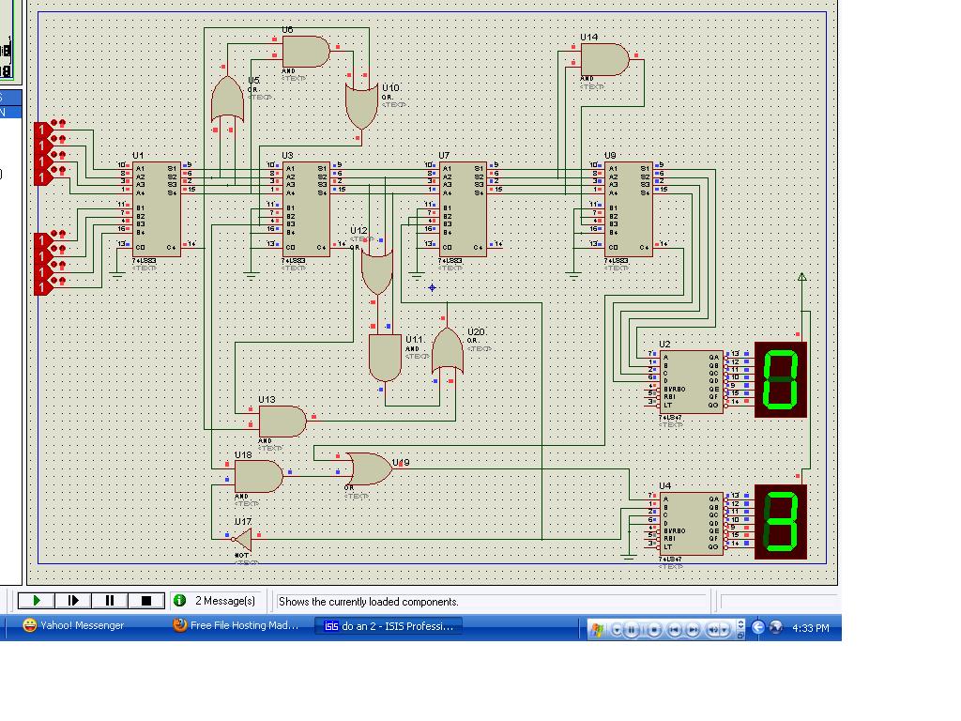This screenshot has height=721, width=961.
Task: Toggle the topmost logic state input
Action: pos(42,130)
